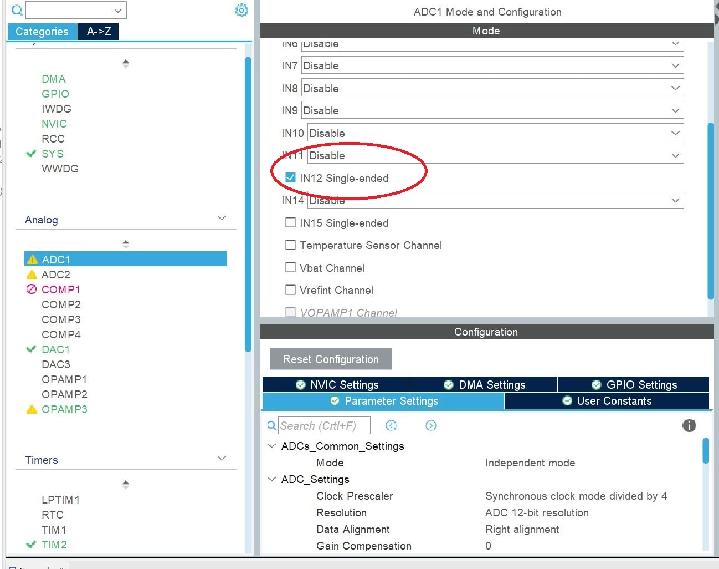Select LPTIM1 timer

tap(61, 500)
